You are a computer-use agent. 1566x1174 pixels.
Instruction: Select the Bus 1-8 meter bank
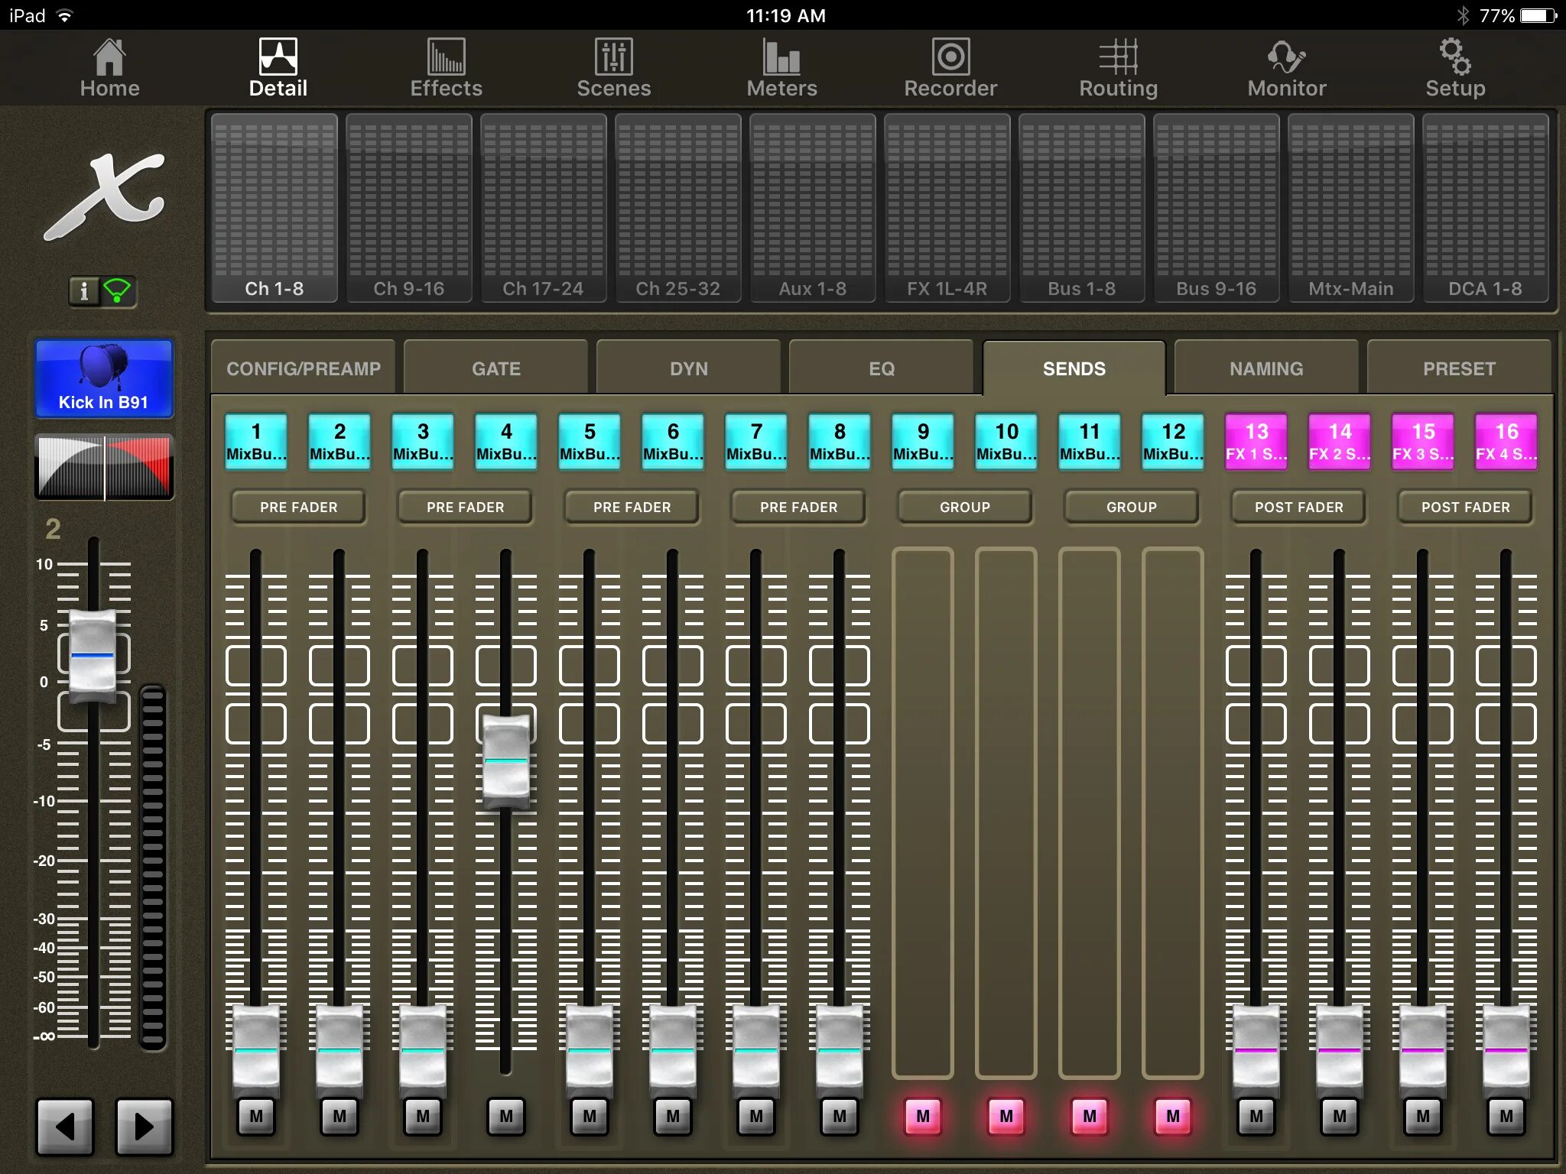tap(1081, 208)
